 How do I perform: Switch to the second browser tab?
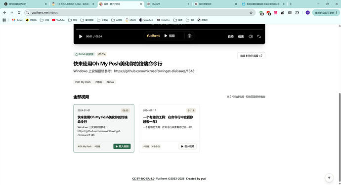pos(73,4)
